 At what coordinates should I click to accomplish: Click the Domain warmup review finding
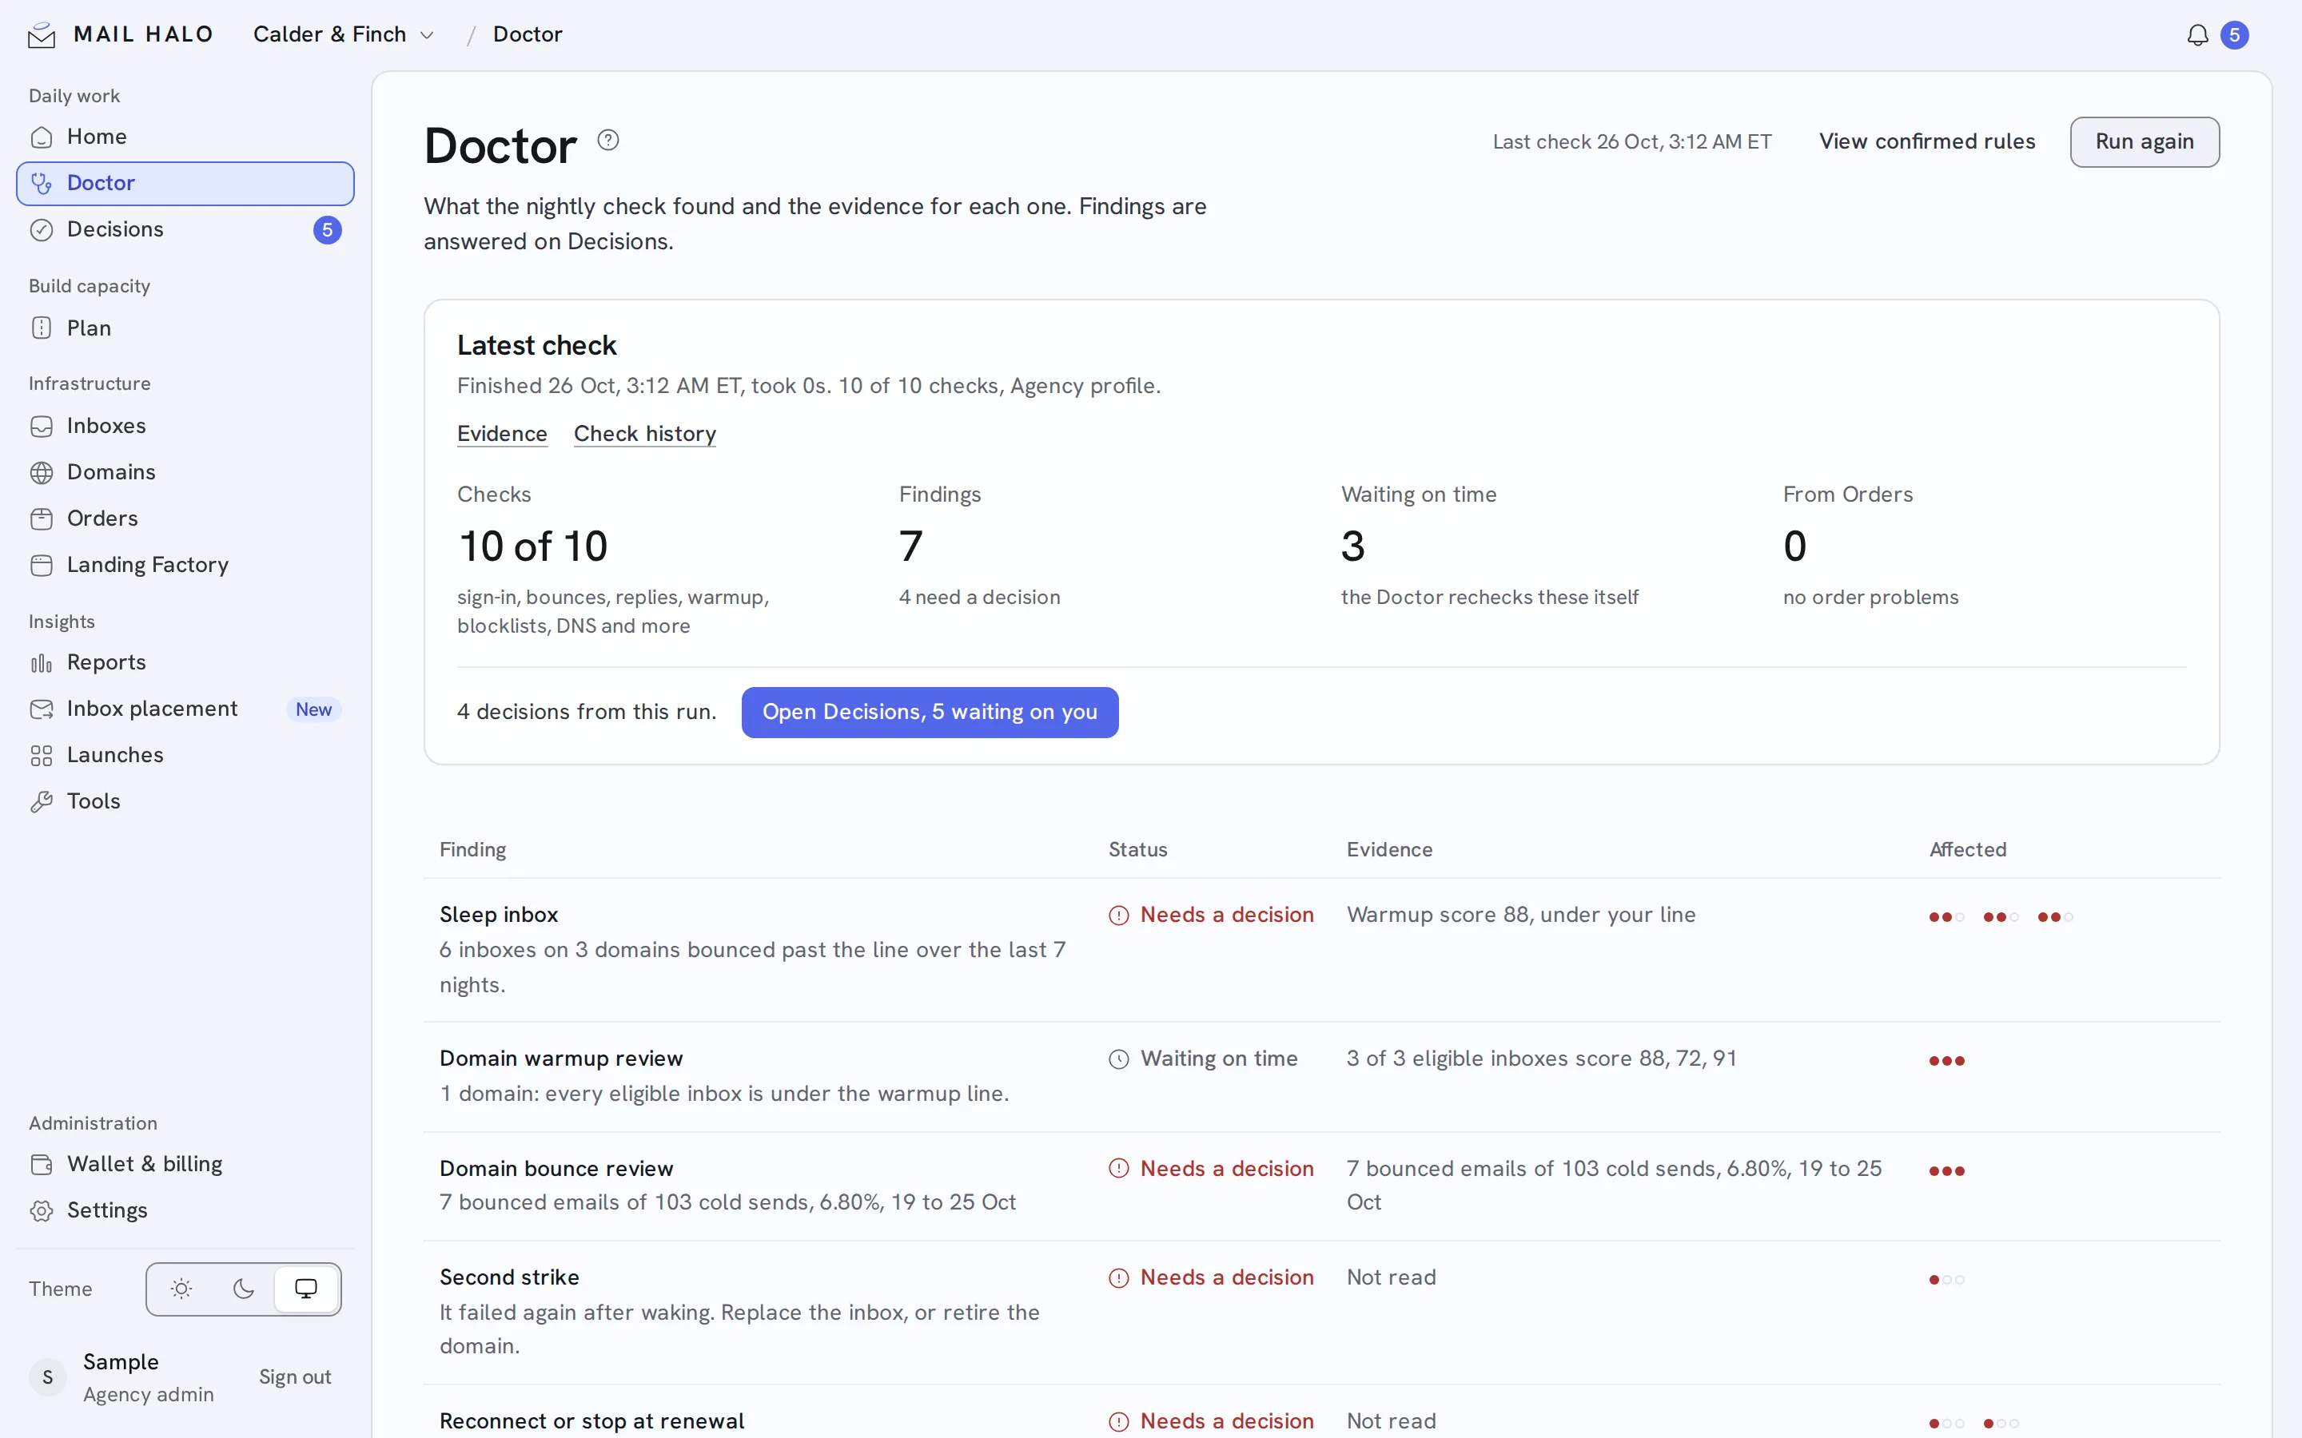(x=561, y=1059)
